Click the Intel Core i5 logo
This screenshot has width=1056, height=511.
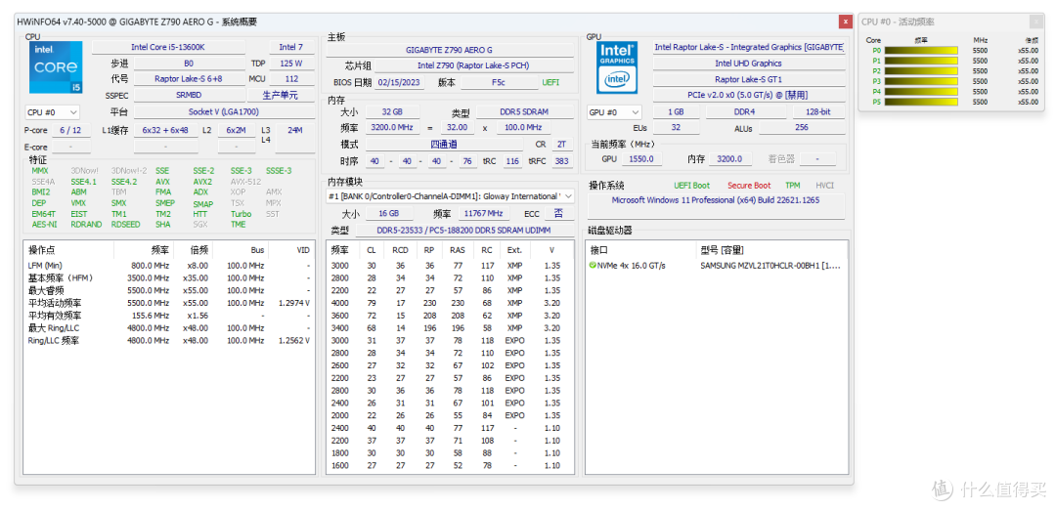[56, 67]
